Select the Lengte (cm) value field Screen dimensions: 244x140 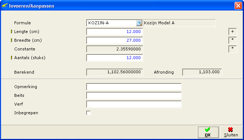115,32
